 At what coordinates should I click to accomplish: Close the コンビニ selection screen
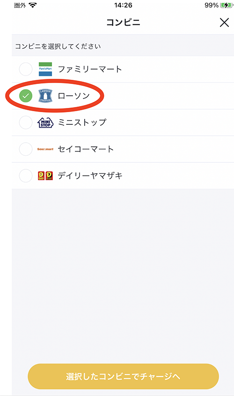224,23
